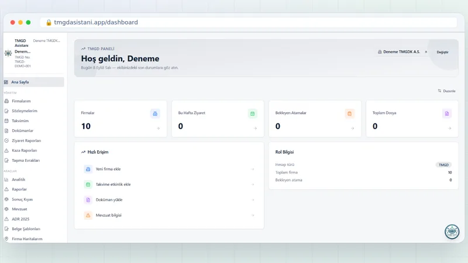Click the Yeni firma ekle icon
Image resolution: width=468 pixels, height=263 pixels.
88,169
